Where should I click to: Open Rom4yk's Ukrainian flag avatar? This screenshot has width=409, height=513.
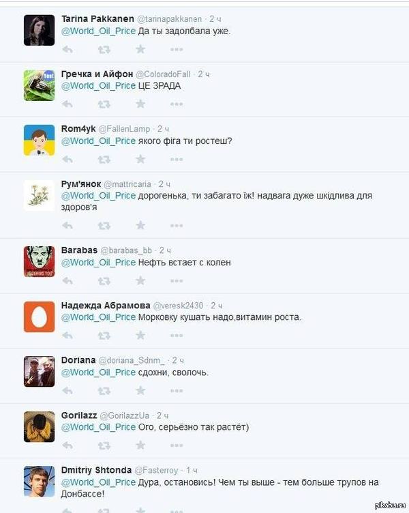pos(40,141)
